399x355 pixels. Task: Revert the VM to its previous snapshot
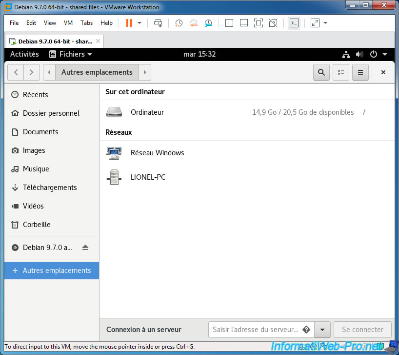tap(194, 23)
